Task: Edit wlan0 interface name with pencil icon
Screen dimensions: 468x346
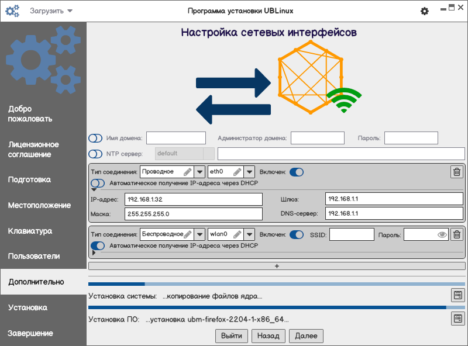Action: click(x=238, y=234)
